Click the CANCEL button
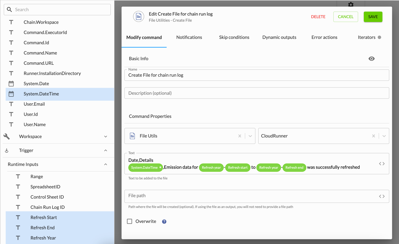The image size is (399, 244). [x=346, y=17]
